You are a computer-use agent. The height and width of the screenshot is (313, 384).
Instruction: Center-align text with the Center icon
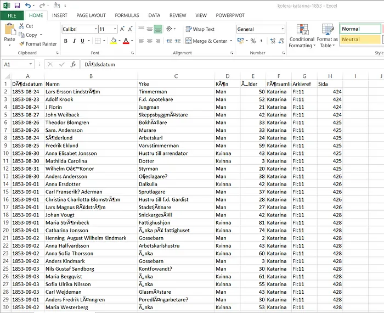pos(149,41)
